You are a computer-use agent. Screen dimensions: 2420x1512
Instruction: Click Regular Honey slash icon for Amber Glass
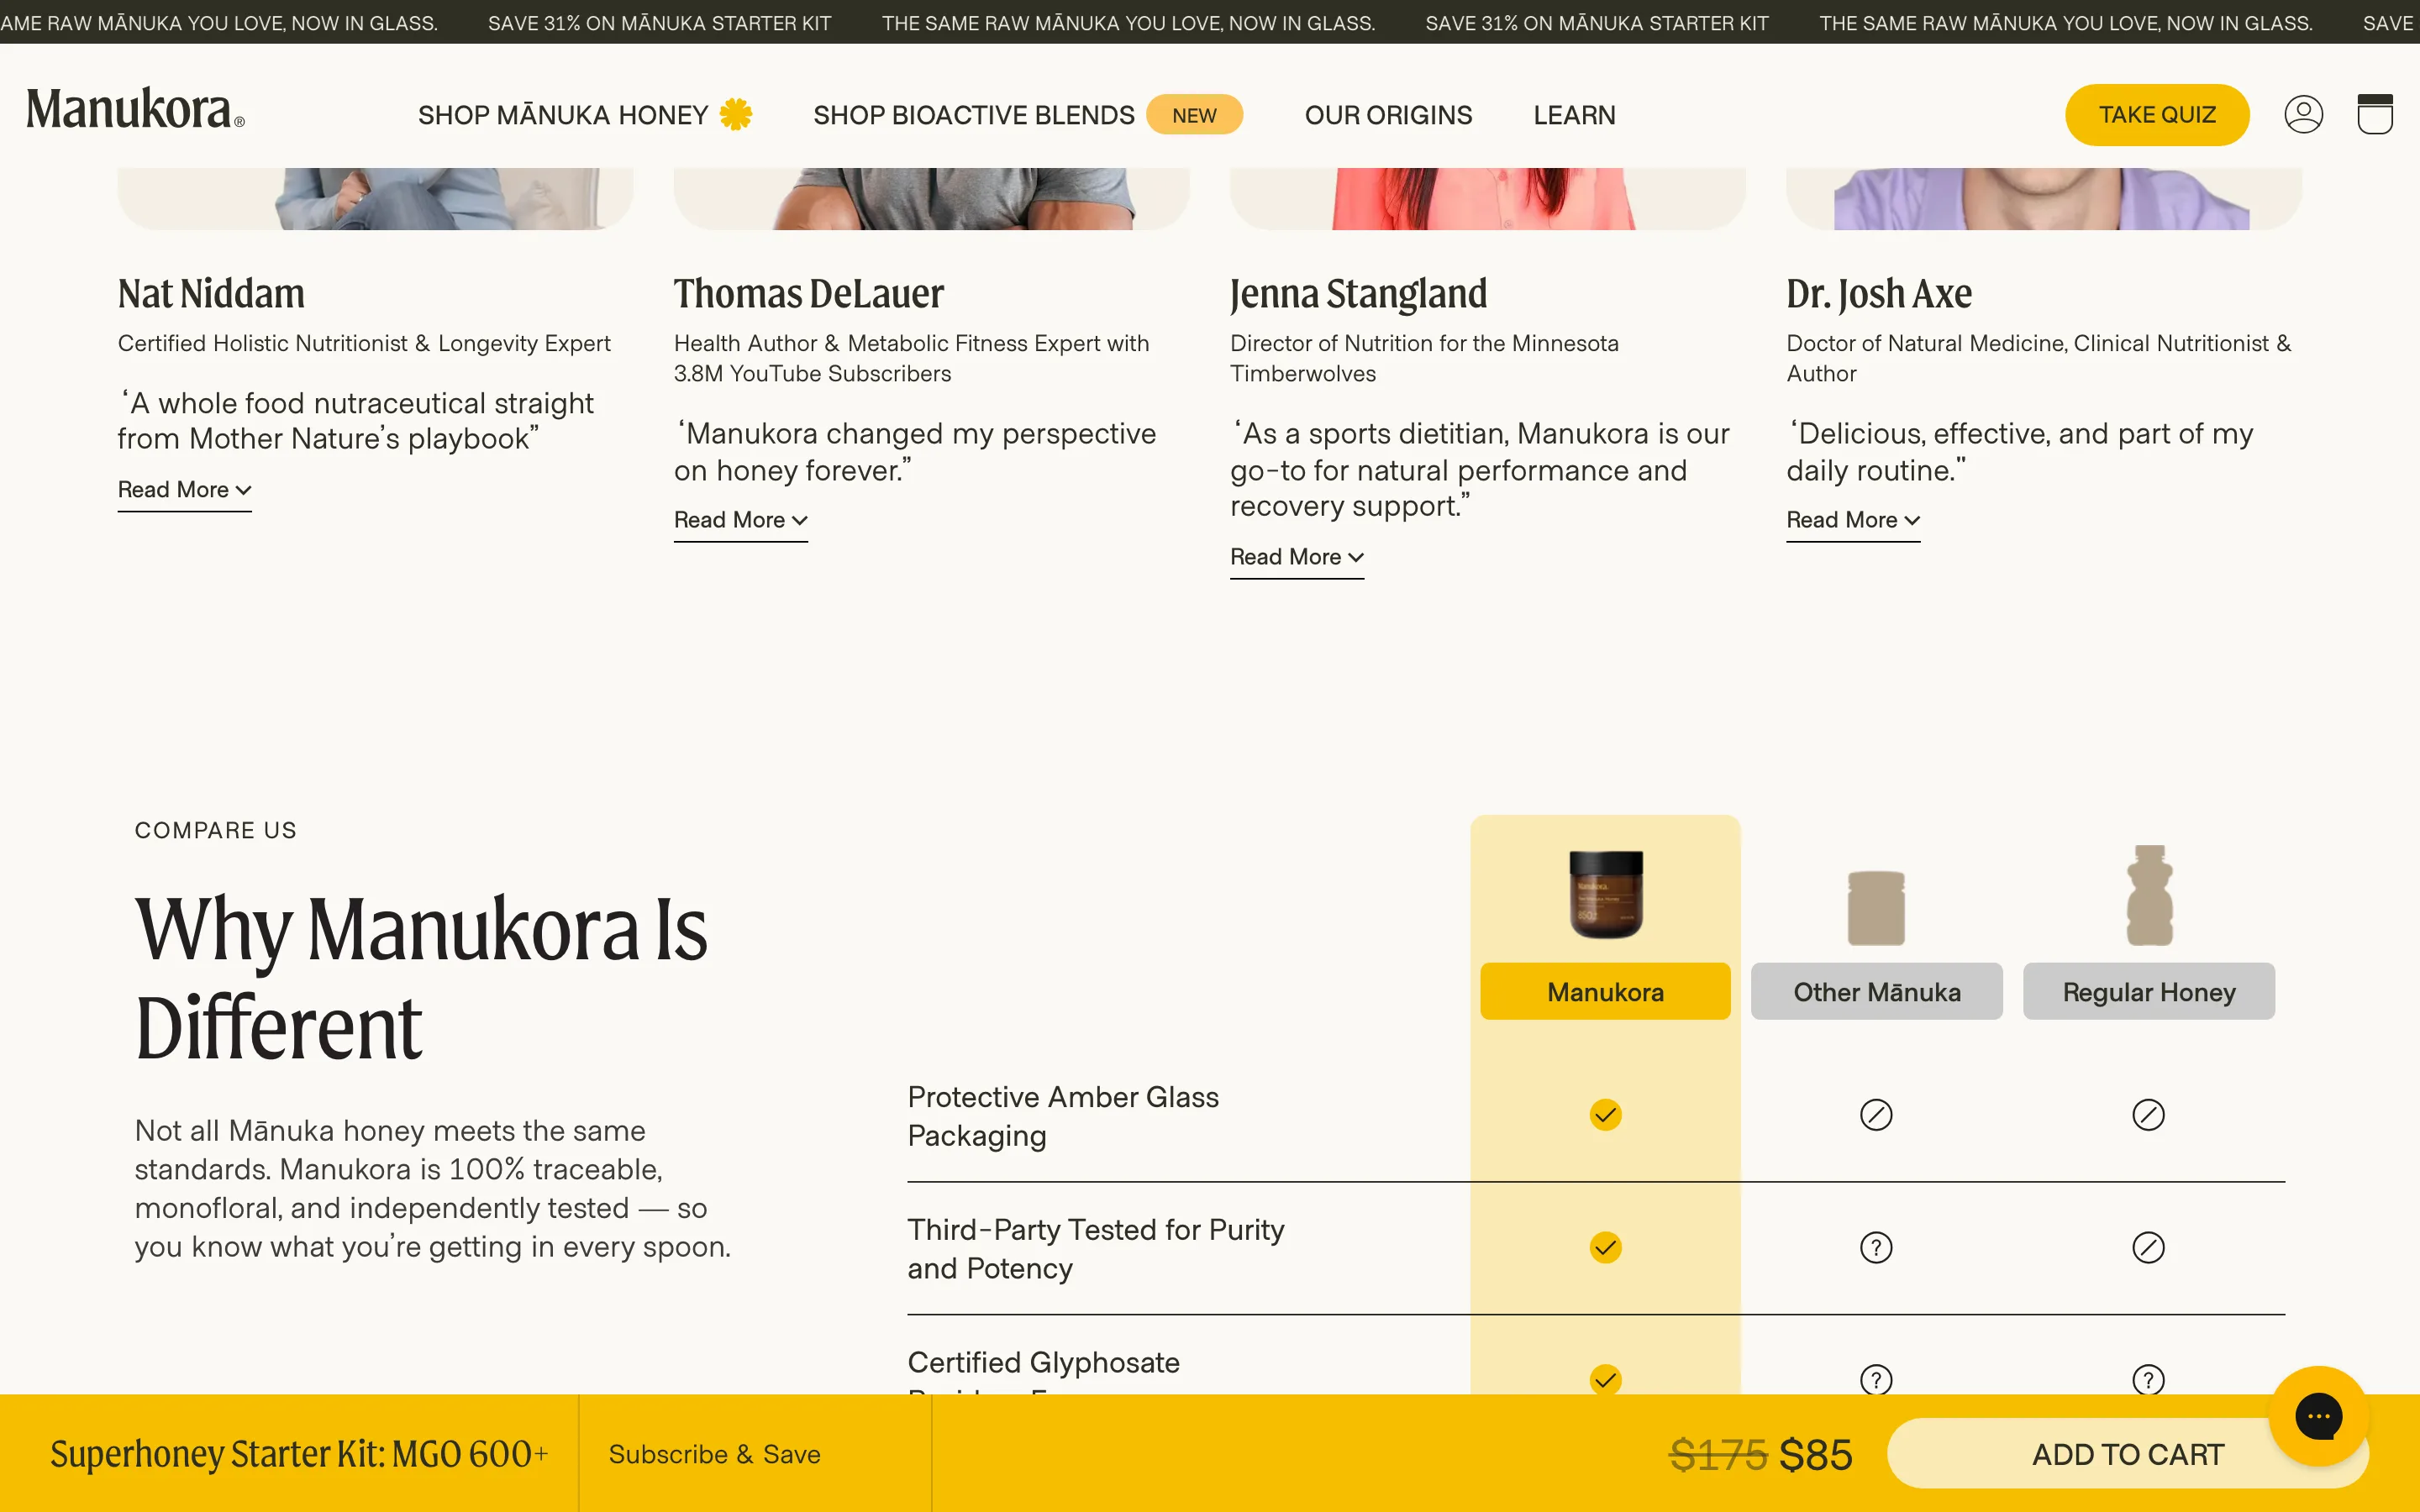2148,1114
